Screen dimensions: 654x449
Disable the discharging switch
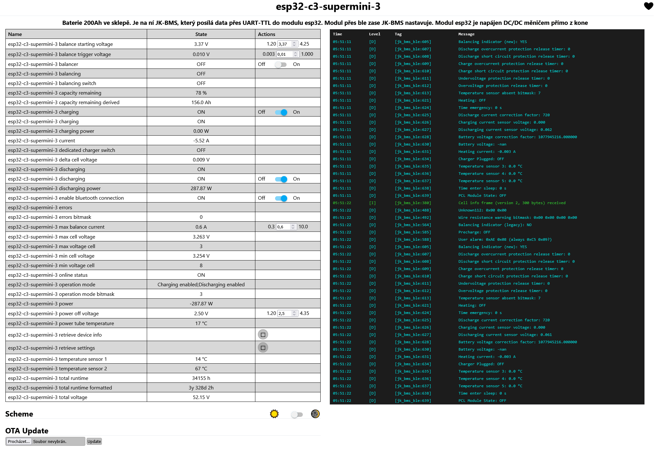[x=281, y=179]
